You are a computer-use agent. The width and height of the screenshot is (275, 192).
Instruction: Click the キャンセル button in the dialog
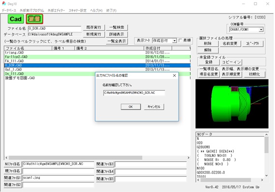click(154, 107)
